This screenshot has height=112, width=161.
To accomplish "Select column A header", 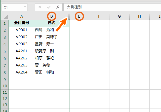I will 22,17.
